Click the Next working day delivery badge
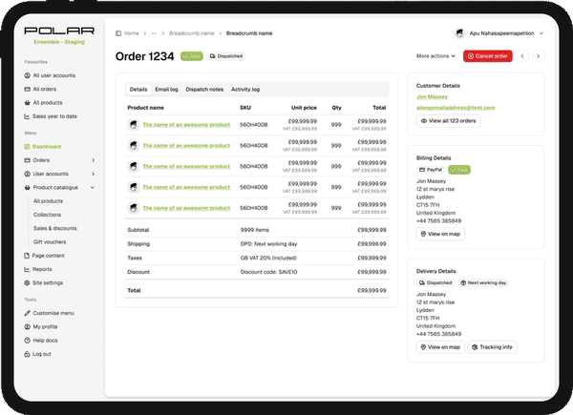 (x=483, y=283)
